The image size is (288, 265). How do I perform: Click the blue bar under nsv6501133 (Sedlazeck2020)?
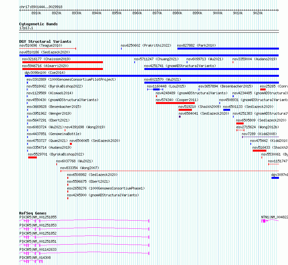click(x=227, y=110)
